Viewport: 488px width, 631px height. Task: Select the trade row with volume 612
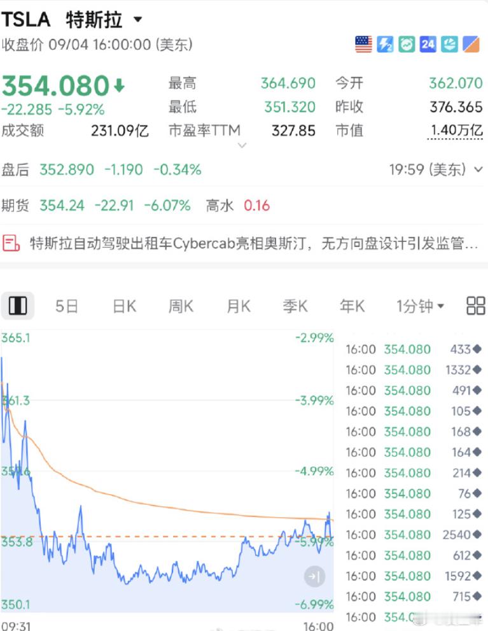pos(414,555)
